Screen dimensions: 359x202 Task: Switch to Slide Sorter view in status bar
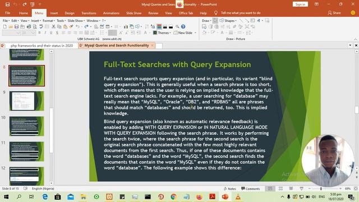tap(280, 189)
